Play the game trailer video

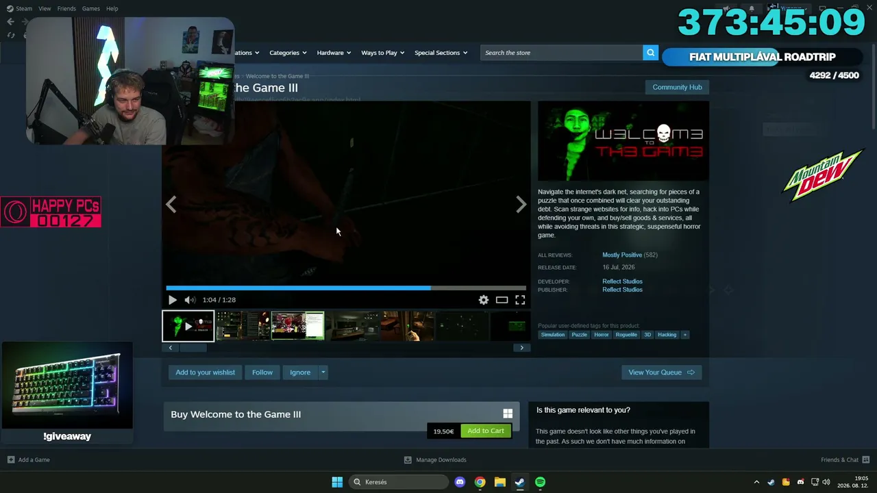pos(172,300)
